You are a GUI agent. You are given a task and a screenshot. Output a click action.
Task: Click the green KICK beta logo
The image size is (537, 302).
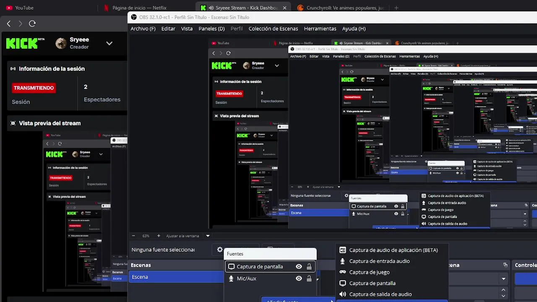click(25, 43)
